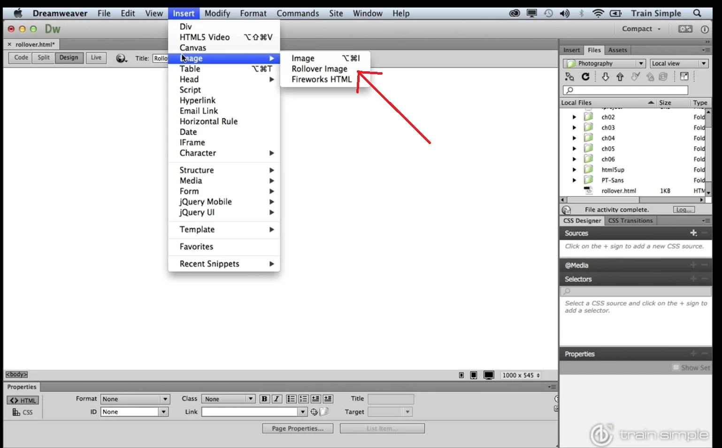Switch to Design view
Screen dimensions: 722x448
point(69,58)
